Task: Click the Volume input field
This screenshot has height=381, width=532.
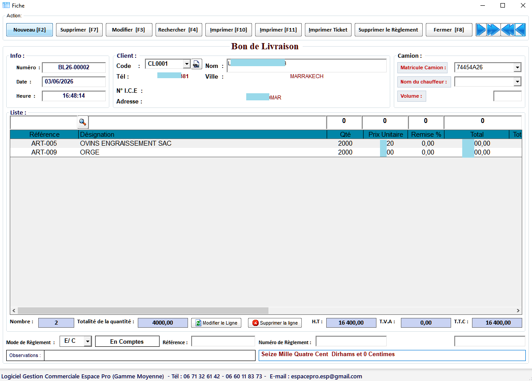Action: coord(507,96)
